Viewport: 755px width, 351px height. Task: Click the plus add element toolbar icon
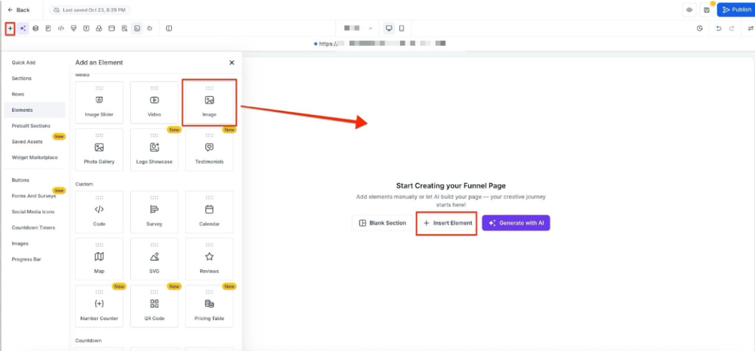[x=10, y=28]
